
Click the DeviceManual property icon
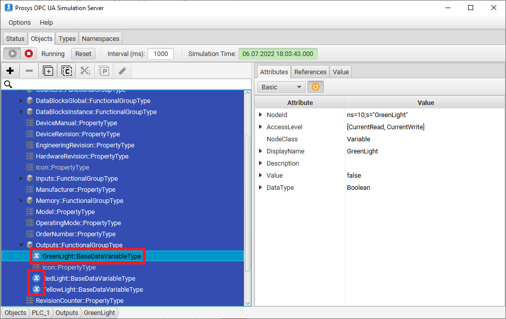click(x=30, y=123)
